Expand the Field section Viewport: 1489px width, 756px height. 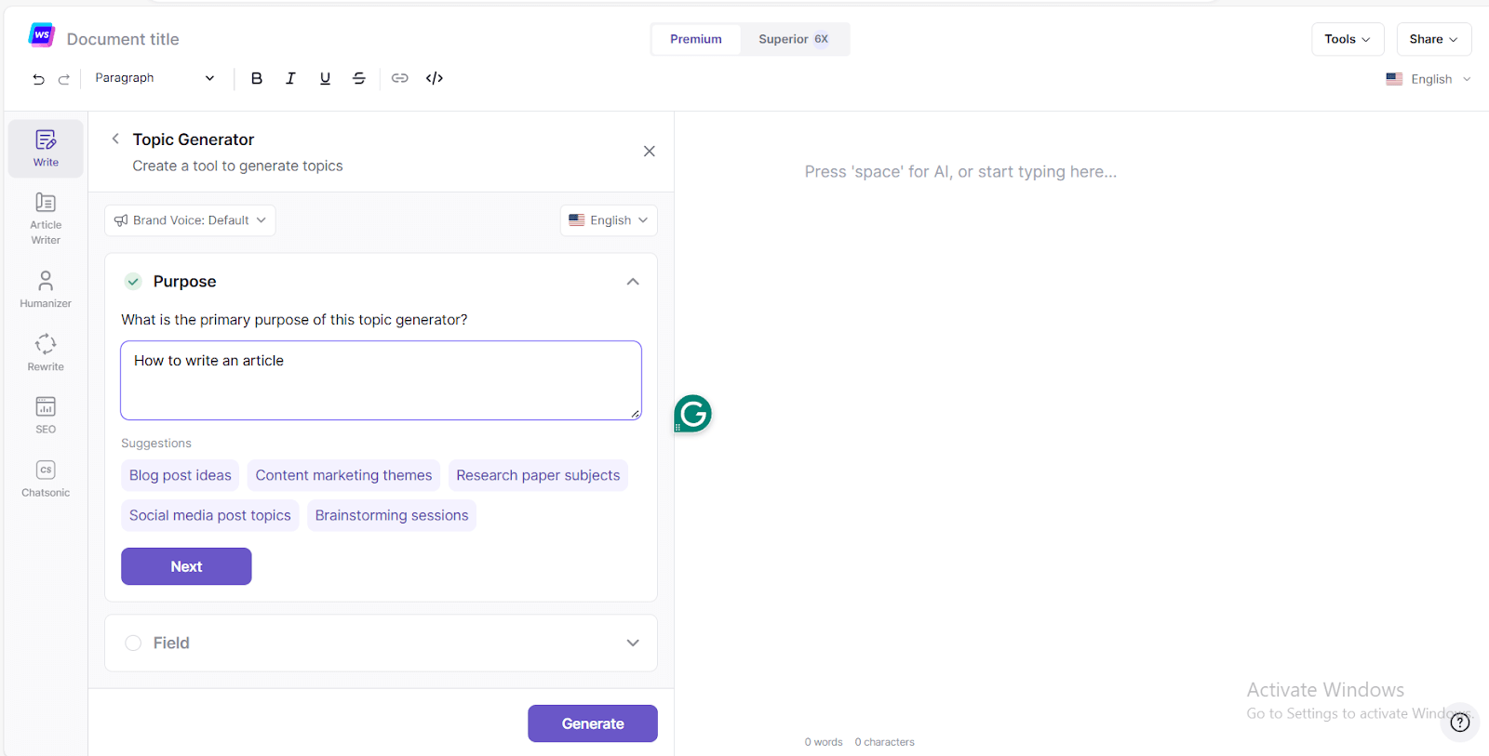633,643
